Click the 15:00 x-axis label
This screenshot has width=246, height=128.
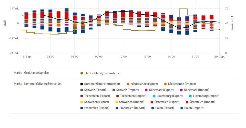click(147, 57)
